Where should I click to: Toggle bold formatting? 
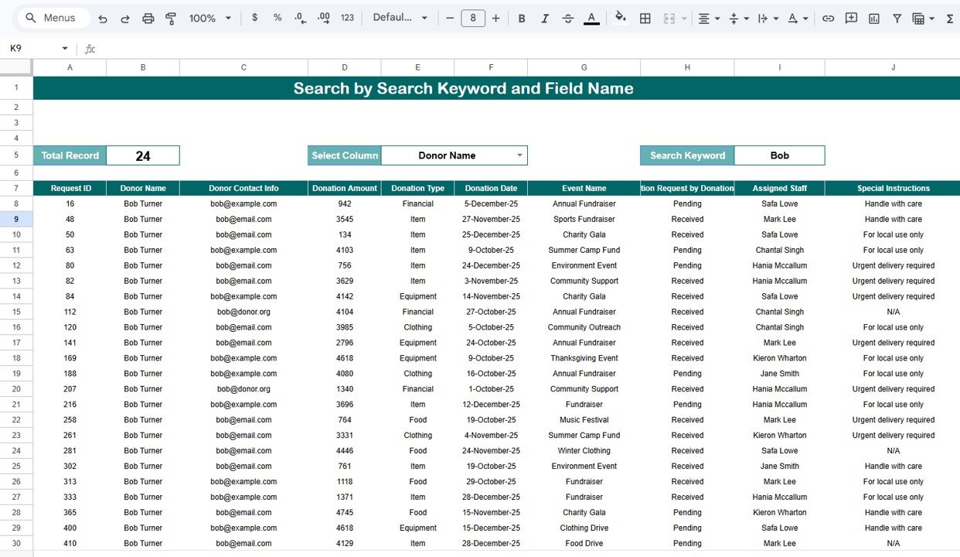522,18
